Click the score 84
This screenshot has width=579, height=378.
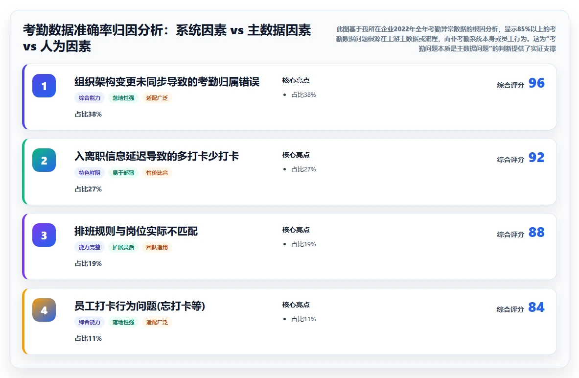point(536,307)
